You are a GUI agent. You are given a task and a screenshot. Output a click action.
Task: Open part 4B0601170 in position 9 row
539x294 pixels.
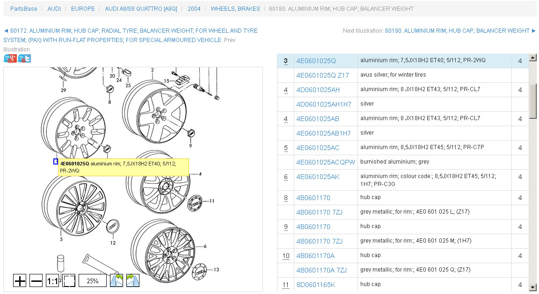313,227
